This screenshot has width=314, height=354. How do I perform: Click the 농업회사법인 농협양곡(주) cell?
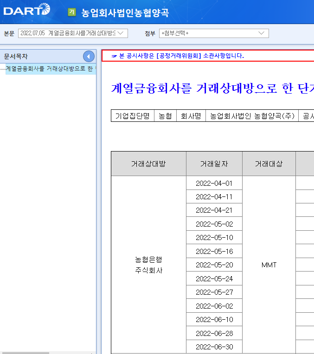[252, 116]
